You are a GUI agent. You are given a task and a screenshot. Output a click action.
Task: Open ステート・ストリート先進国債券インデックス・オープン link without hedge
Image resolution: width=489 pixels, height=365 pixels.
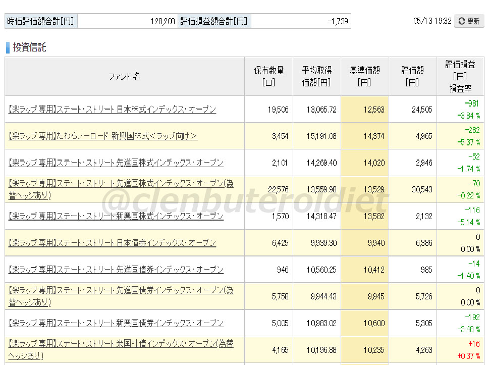click(x=116, y=270)
